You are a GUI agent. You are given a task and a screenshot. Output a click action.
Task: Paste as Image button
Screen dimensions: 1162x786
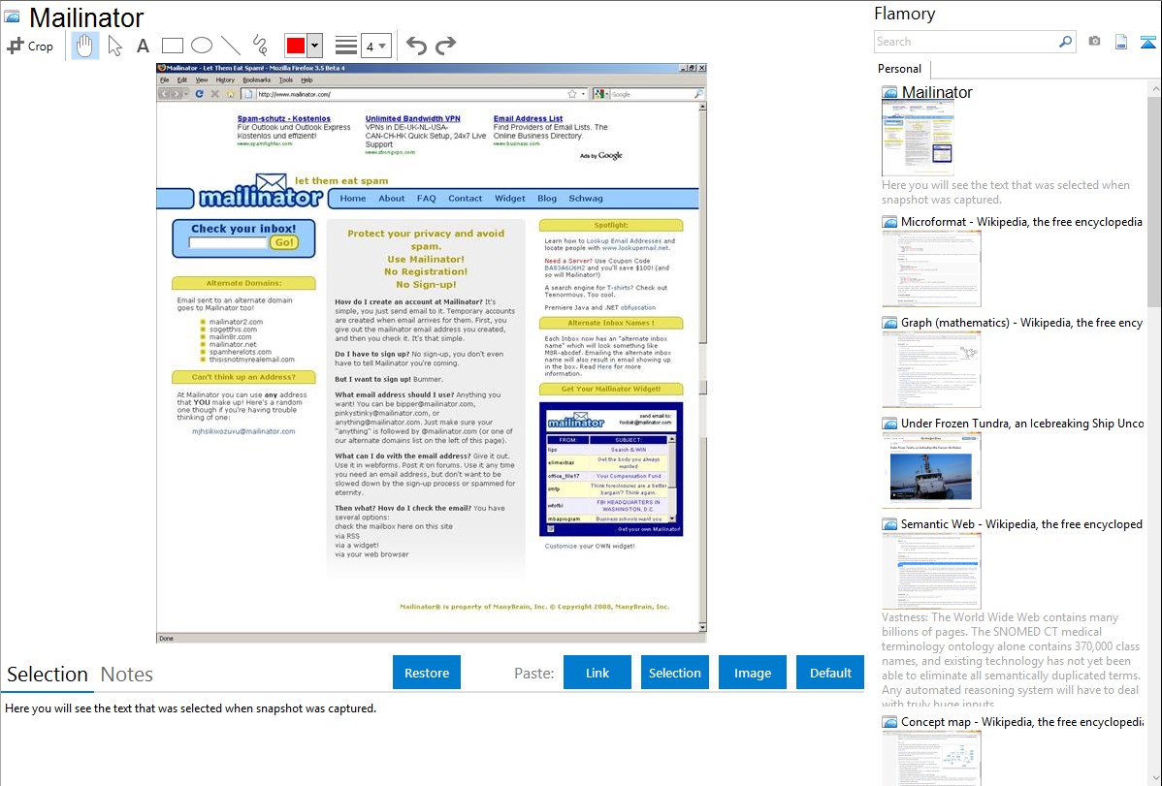[752, 673]
